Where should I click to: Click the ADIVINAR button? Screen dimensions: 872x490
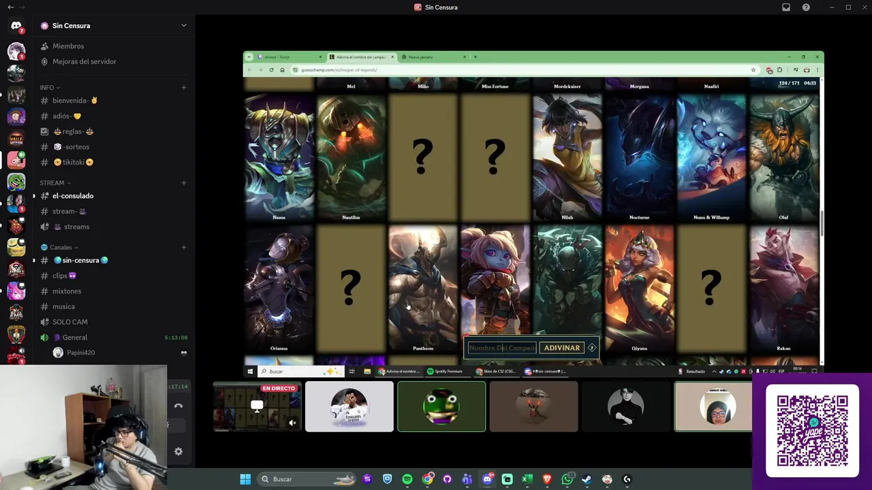point(561,348)
